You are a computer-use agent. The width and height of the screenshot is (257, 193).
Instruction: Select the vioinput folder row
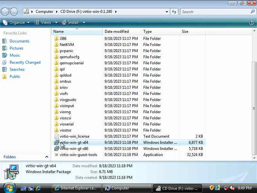tap(129, 106)
